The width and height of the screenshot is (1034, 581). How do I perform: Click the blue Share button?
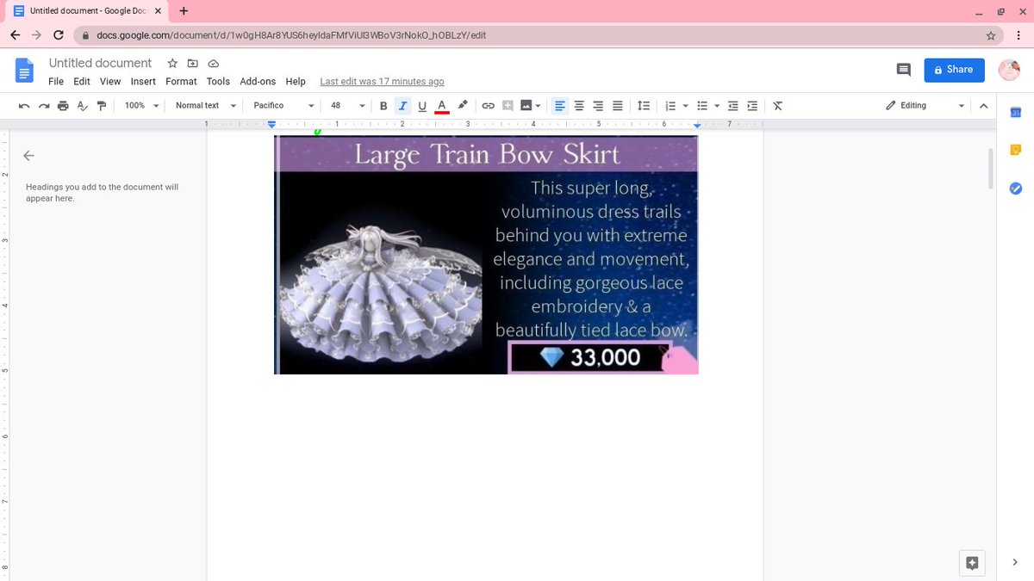pos(954,70)
